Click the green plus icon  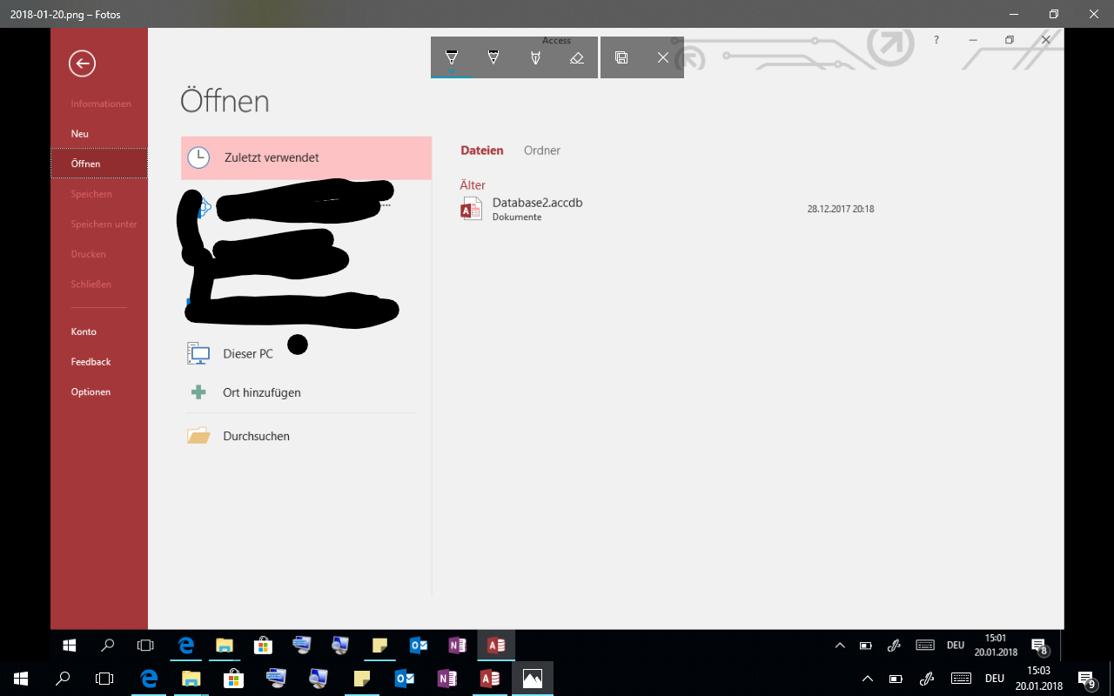pos(198,392)
